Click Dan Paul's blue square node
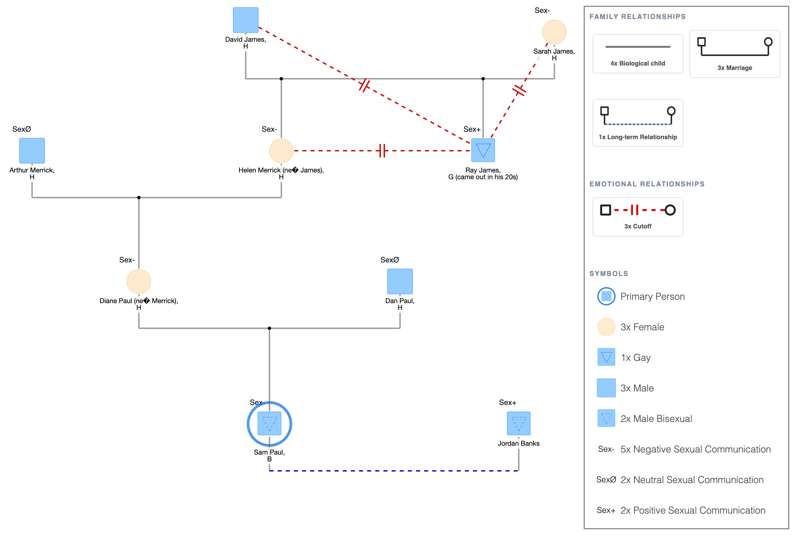This screenshot has height=535, width=795. point(400,281)
